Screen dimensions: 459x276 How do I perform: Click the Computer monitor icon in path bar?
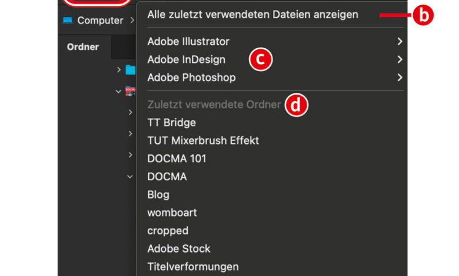67,21
